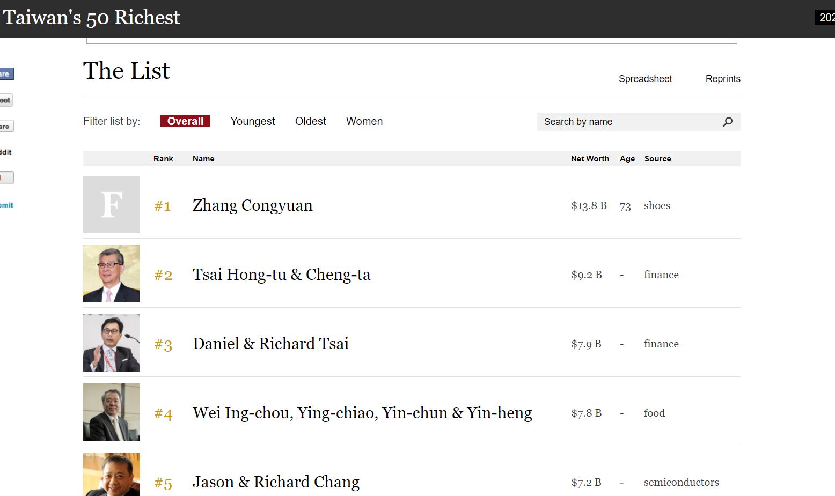Open the photo beside Daniel & Richard Tsai
This screenshot has width=835, height=496.
(x=112, y=343)
